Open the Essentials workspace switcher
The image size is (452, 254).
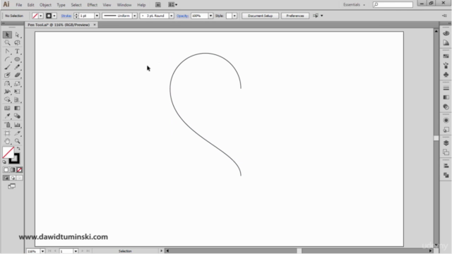point(355,5)
